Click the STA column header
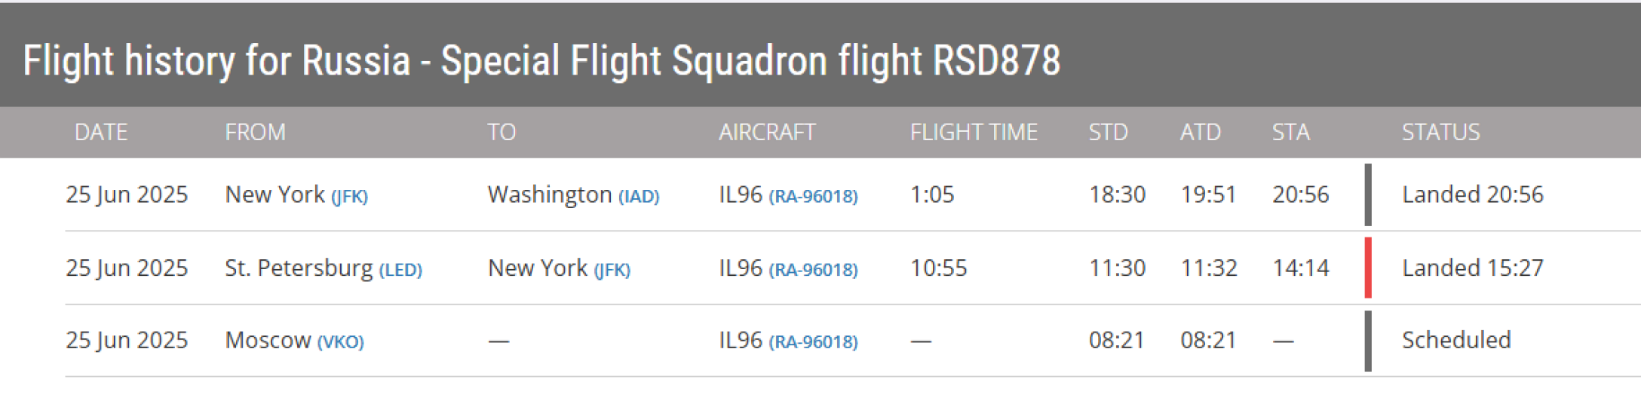Viewport: 1641px width, 398px height. coord(1291,132)
